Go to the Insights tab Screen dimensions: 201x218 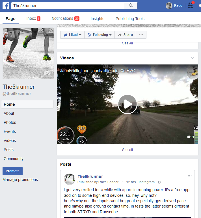coord(97,19)
